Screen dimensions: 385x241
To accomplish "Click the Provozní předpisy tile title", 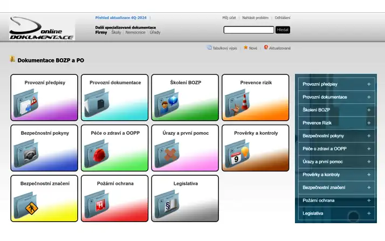I will coord(45,82).
